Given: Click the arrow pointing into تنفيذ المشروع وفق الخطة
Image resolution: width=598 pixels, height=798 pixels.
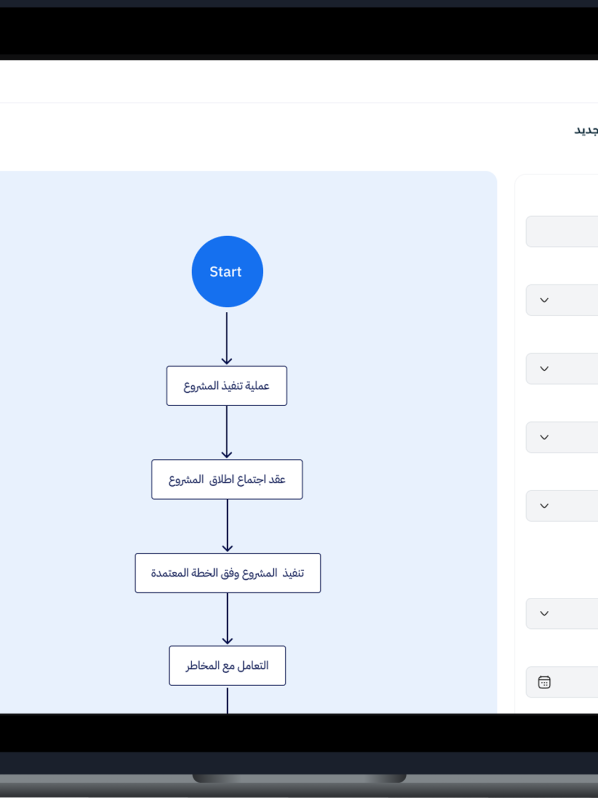Looking at the screenshot, I should click(227, 526).
